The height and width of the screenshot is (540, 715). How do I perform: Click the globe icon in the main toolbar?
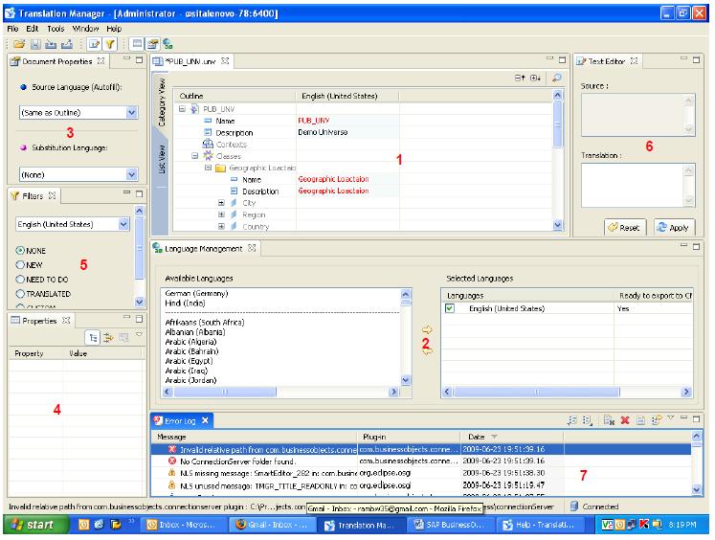click(168, 44)
